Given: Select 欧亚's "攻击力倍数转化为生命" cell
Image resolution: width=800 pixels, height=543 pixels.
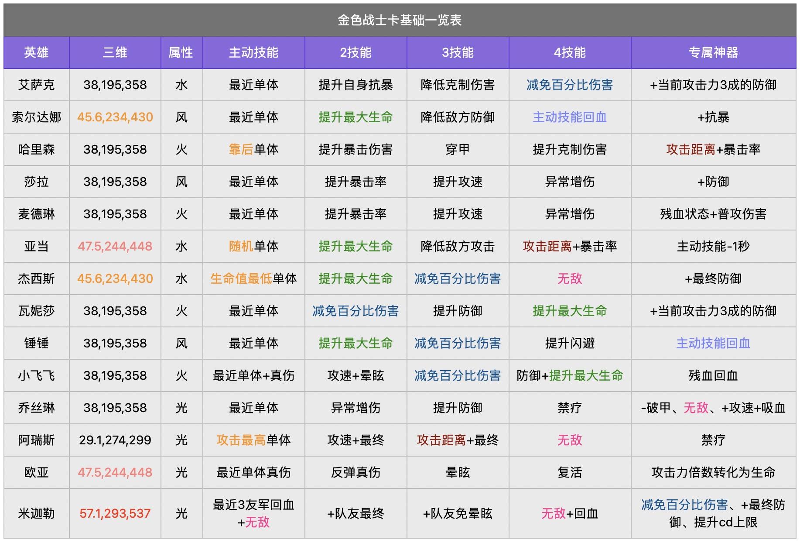Looking at the screenshot, I should [x=713, y=472].
